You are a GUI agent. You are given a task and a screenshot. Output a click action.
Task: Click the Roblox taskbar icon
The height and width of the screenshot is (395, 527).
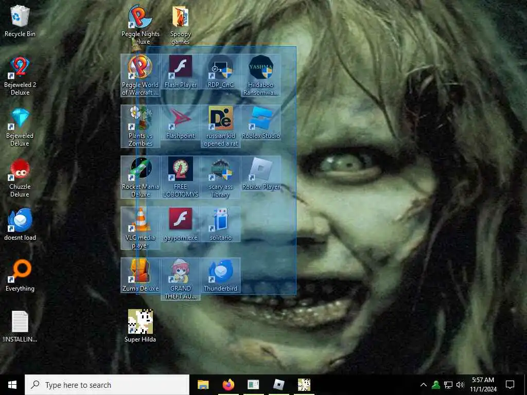278,385
